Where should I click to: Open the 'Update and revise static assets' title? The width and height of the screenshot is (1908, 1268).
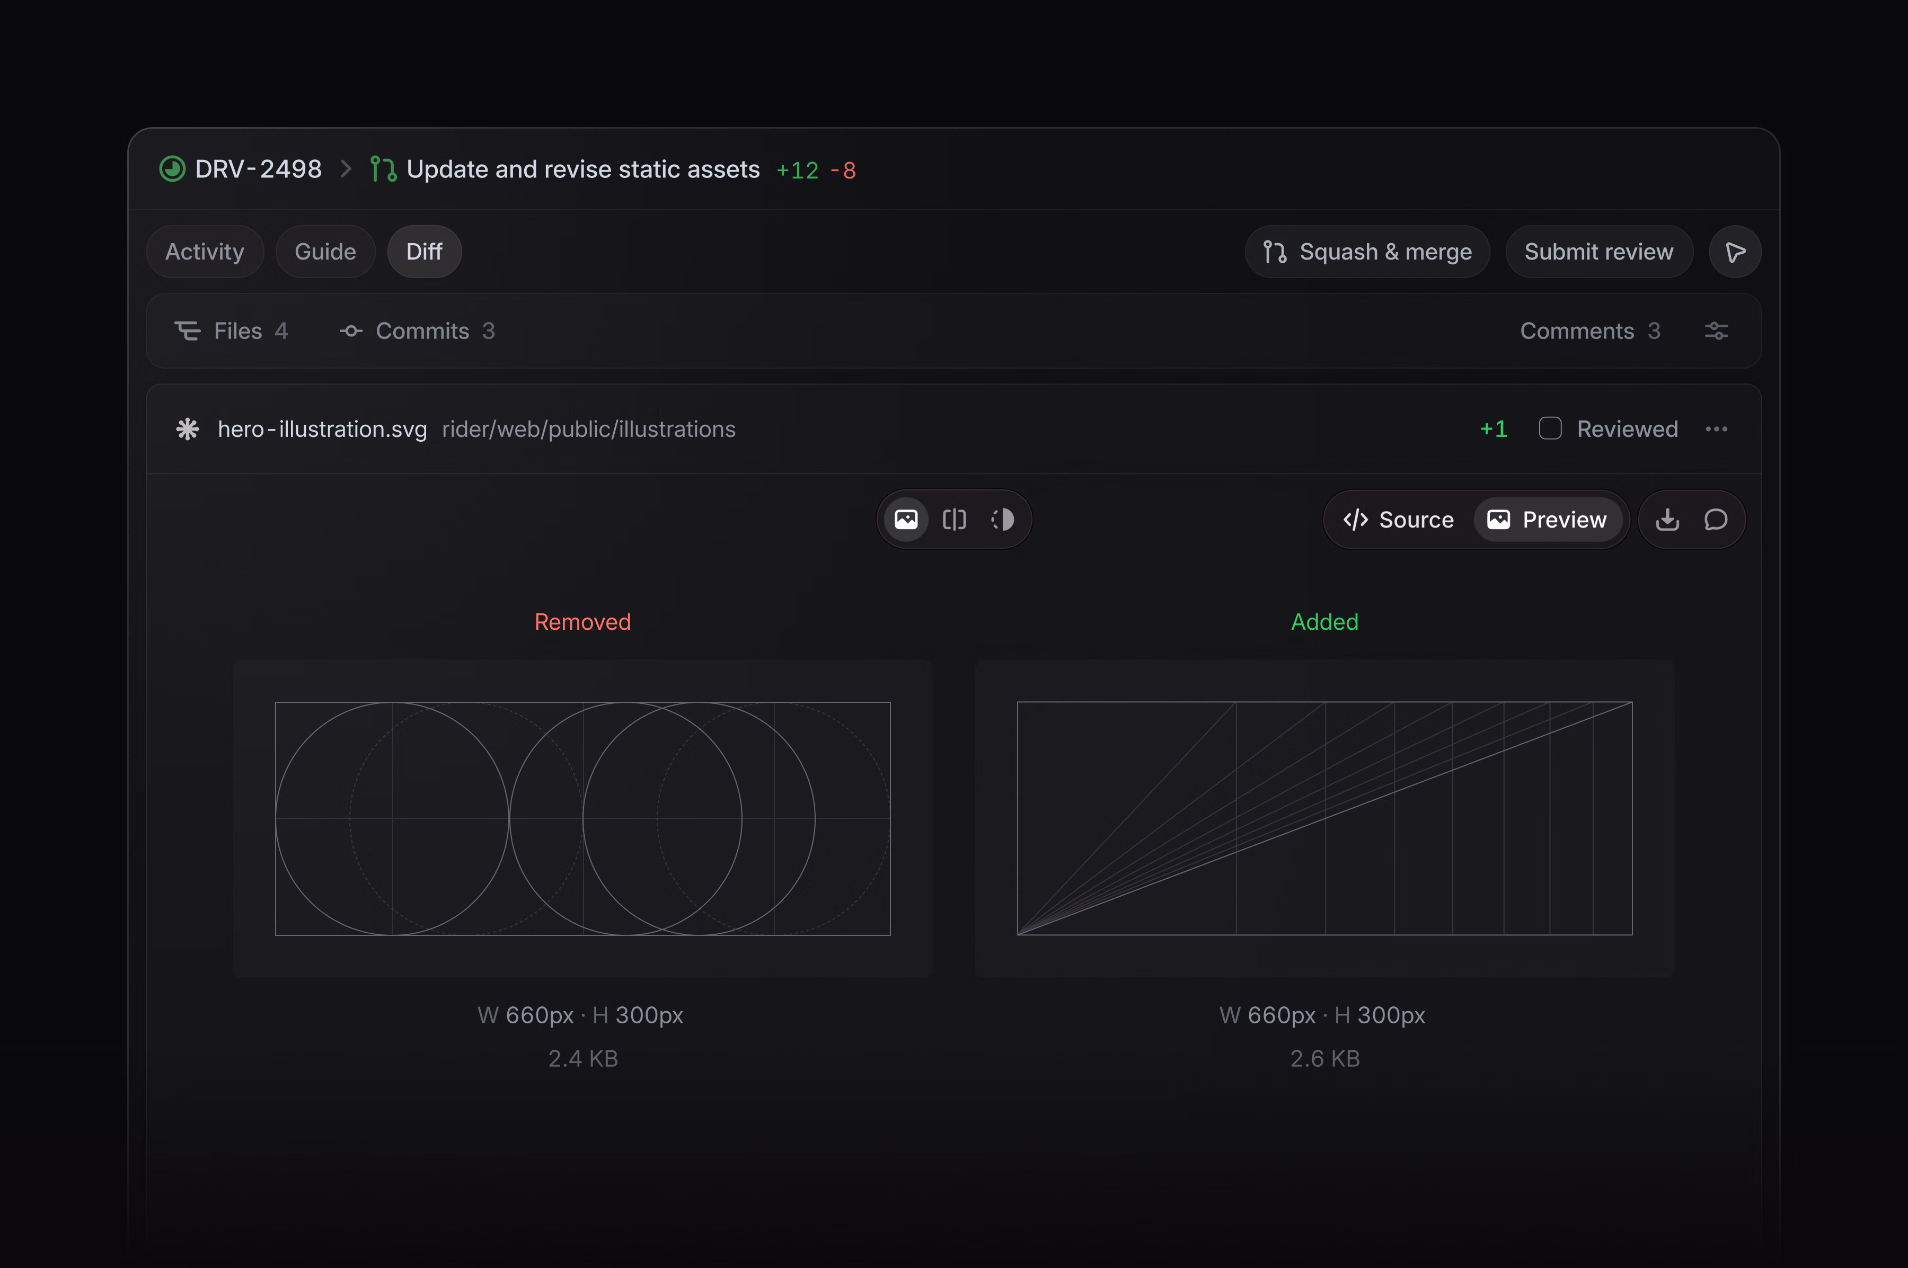click(582, 169)
